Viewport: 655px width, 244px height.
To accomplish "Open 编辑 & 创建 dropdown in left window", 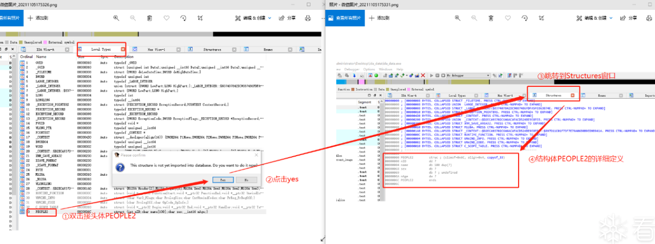I will click(x=254, y=17).
